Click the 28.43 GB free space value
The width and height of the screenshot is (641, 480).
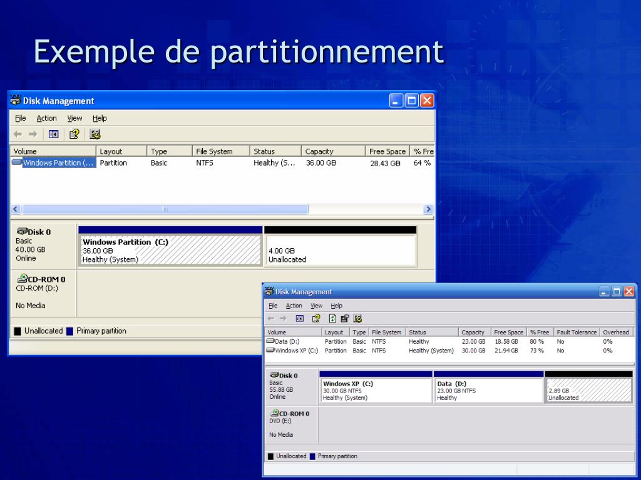pos(385,163)
